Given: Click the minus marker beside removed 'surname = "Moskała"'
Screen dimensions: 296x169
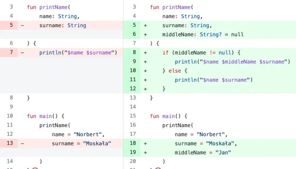Looking at the screenshot, I should point(22,144).
